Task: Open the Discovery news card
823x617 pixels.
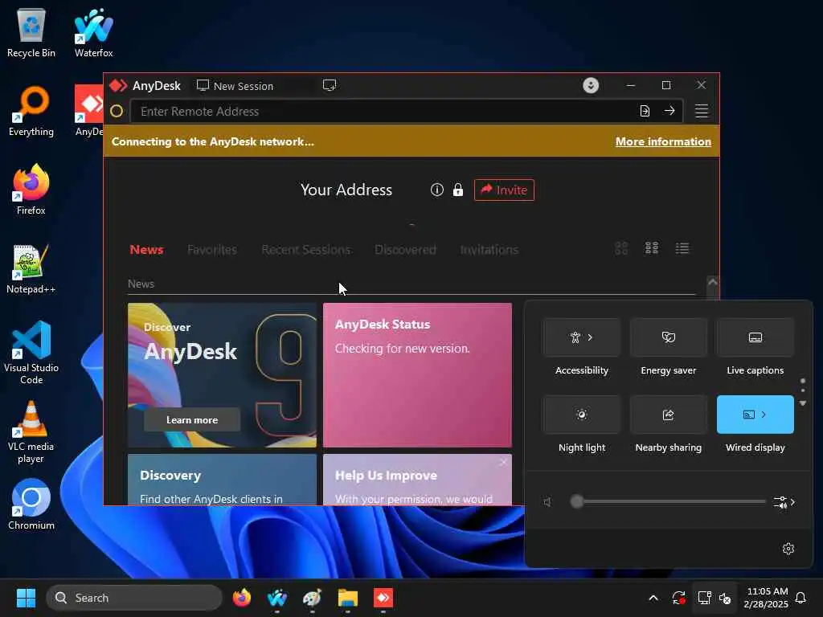Action: pos(222,480)
